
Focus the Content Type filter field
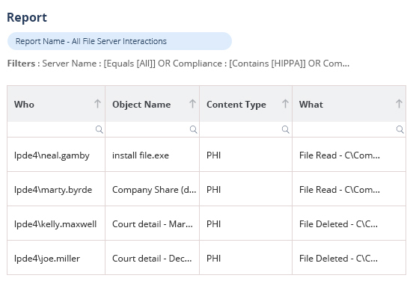pos(245,129)
